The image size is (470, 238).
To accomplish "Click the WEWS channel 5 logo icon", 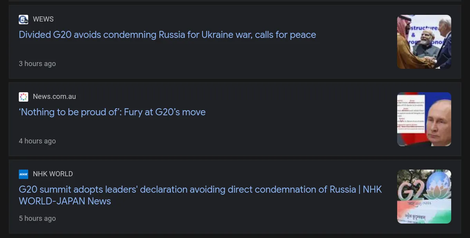I will click(23, 20).
